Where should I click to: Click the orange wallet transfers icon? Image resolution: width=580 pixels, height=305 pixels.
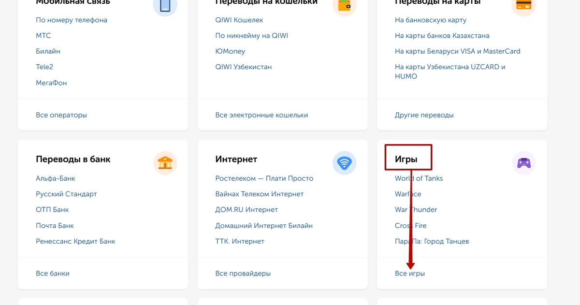[x=344, y=6]
